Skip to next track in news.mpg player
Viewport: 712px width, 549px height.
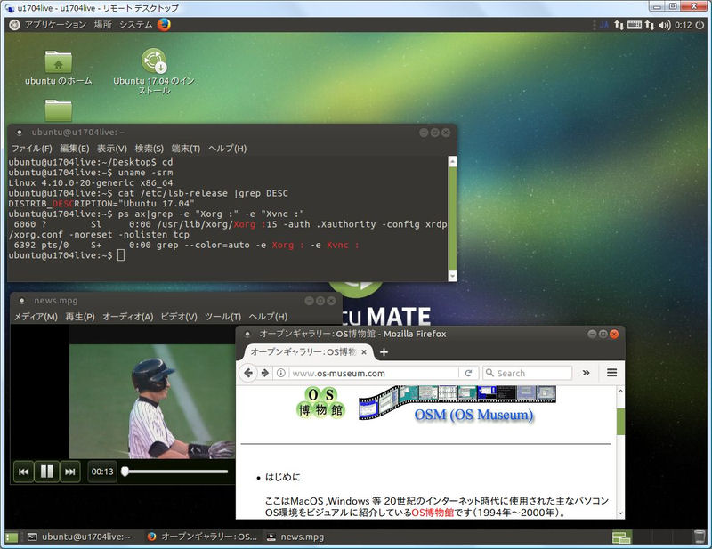tap(70, 472)
